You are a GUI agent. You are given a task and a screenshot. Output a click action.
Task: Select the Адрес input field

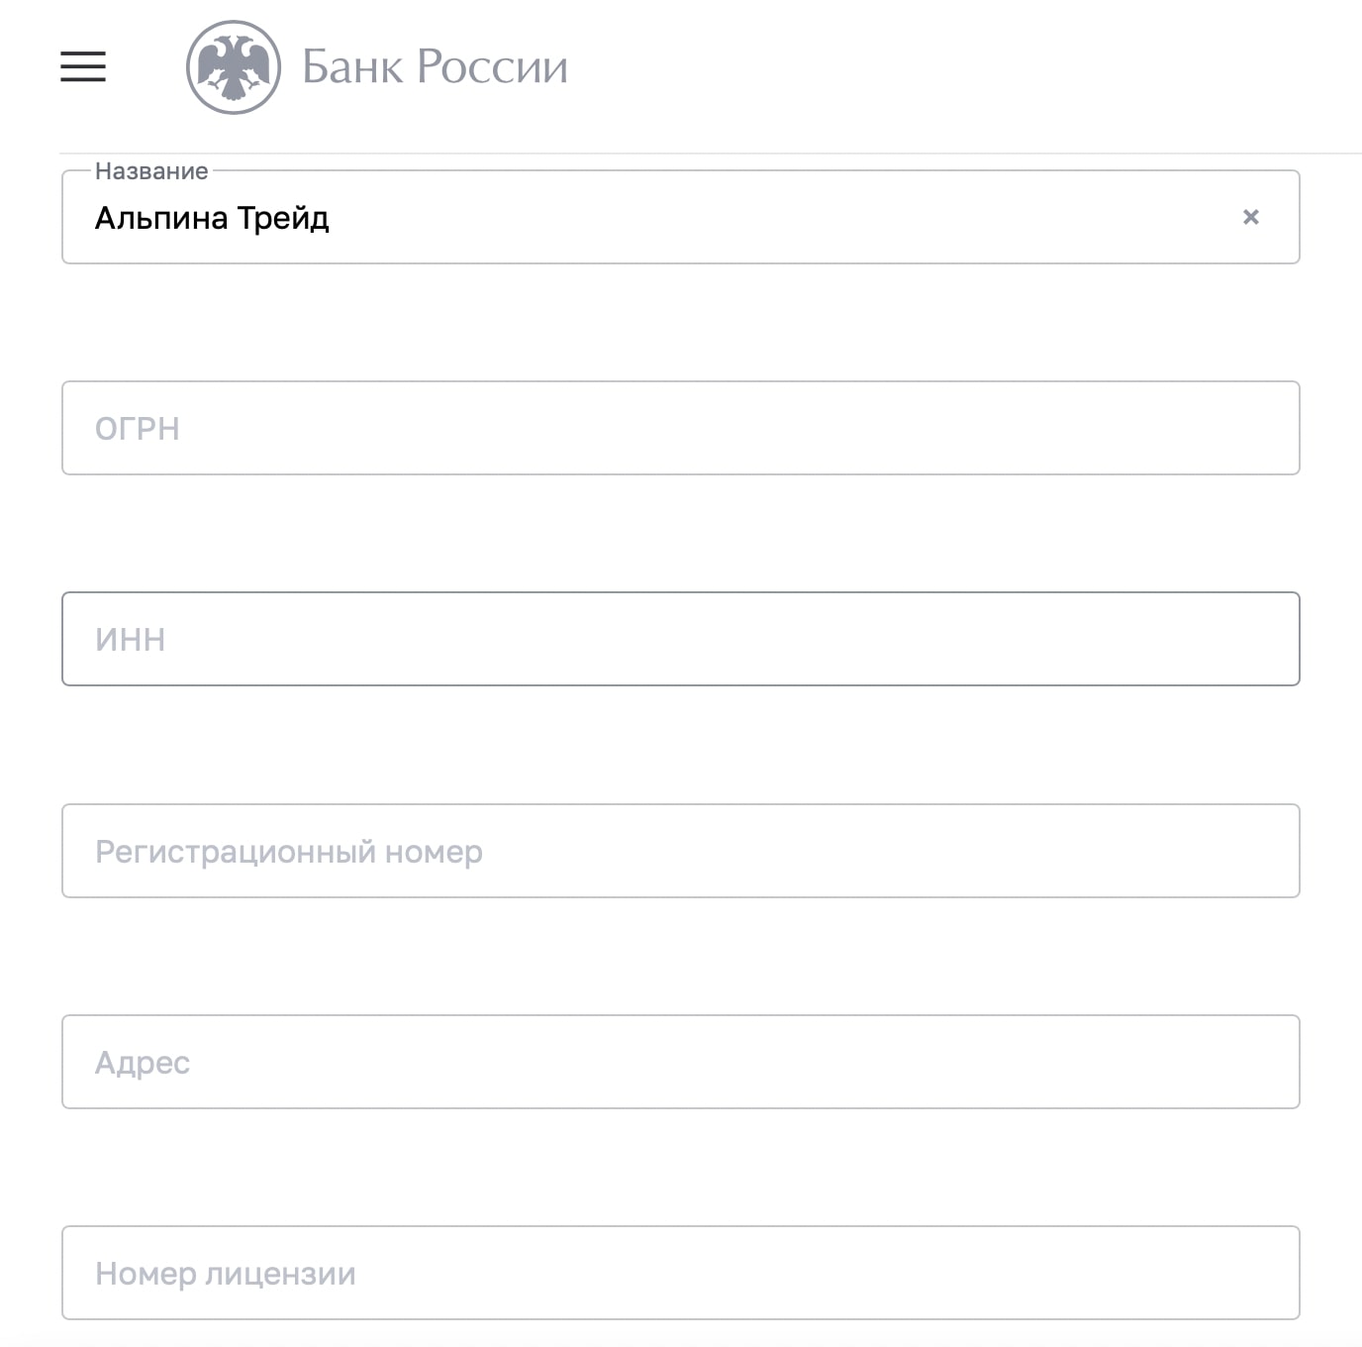click(681, 1062)
